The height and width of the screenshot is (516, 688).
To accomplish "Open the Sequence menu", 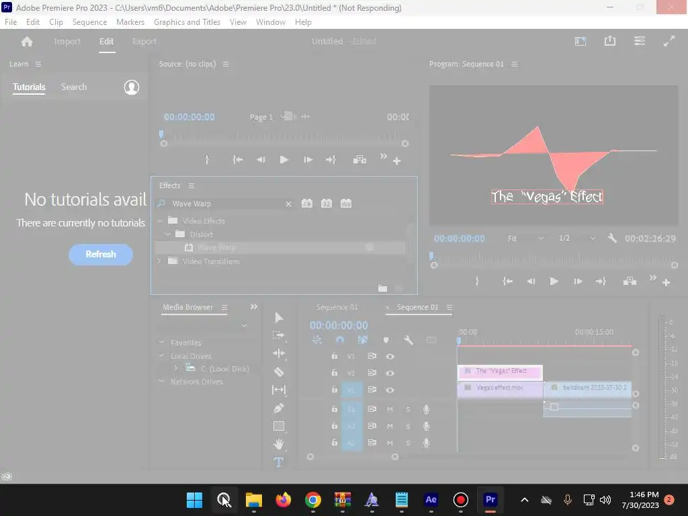I will (x=89, y=22).
